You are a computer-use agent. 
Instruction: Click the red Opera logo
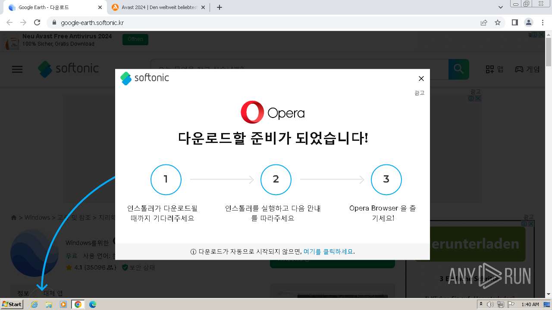pos(252,112)
